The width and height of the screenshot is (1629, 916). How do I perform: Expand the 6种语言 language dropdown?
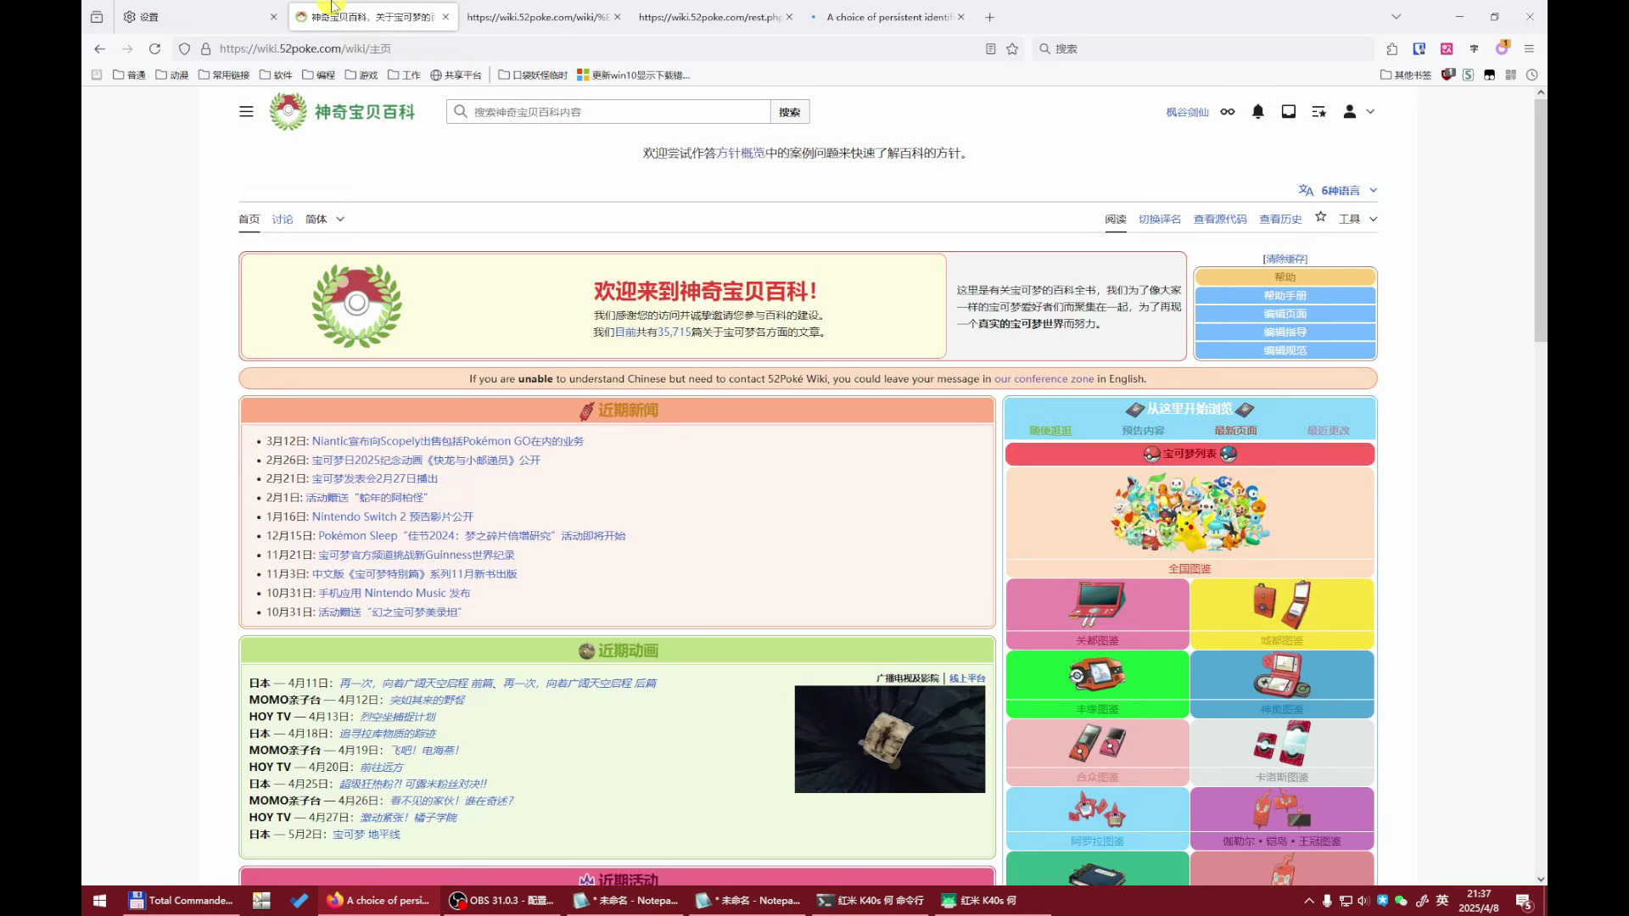point(1338,191)
